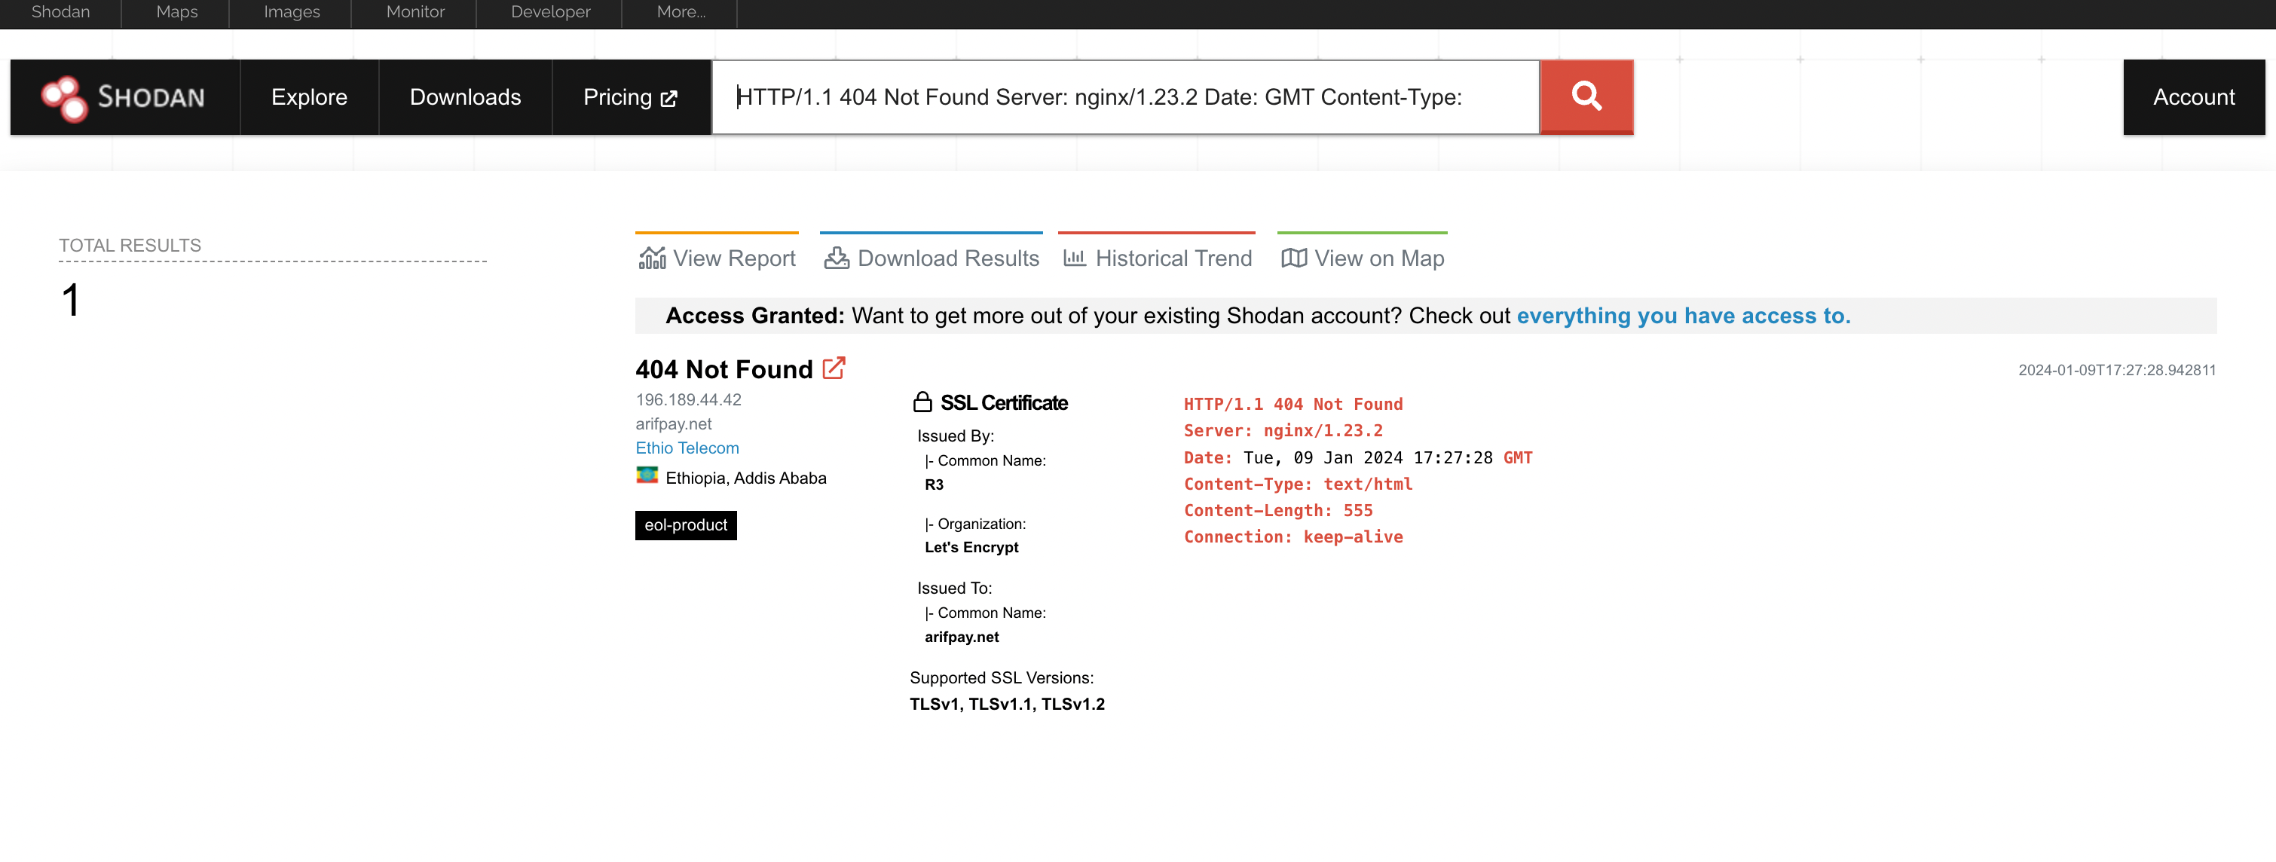Select the 'Let's Encrypt' organization value
Screen dimensions: 2276x862
point(971,547)
